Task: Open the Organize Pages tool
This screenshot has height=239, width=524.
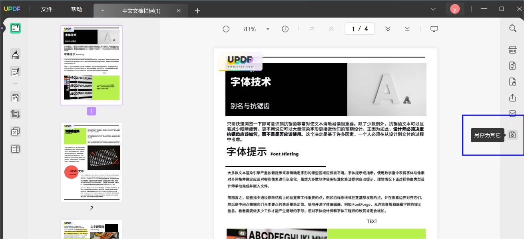Action: (x=16, y=98)
